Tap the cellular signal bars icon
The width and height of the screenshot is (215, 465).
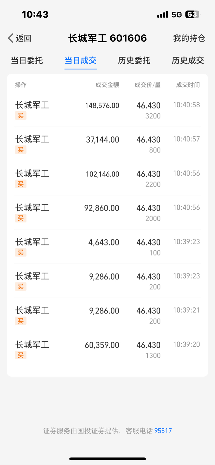pos(163,14)
